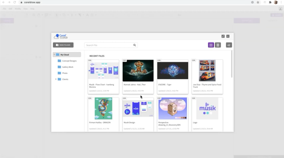Open the Modify menu behind the dialog
Image resolution: width=284 pixels, height=158 pixels.
[18, 9]
